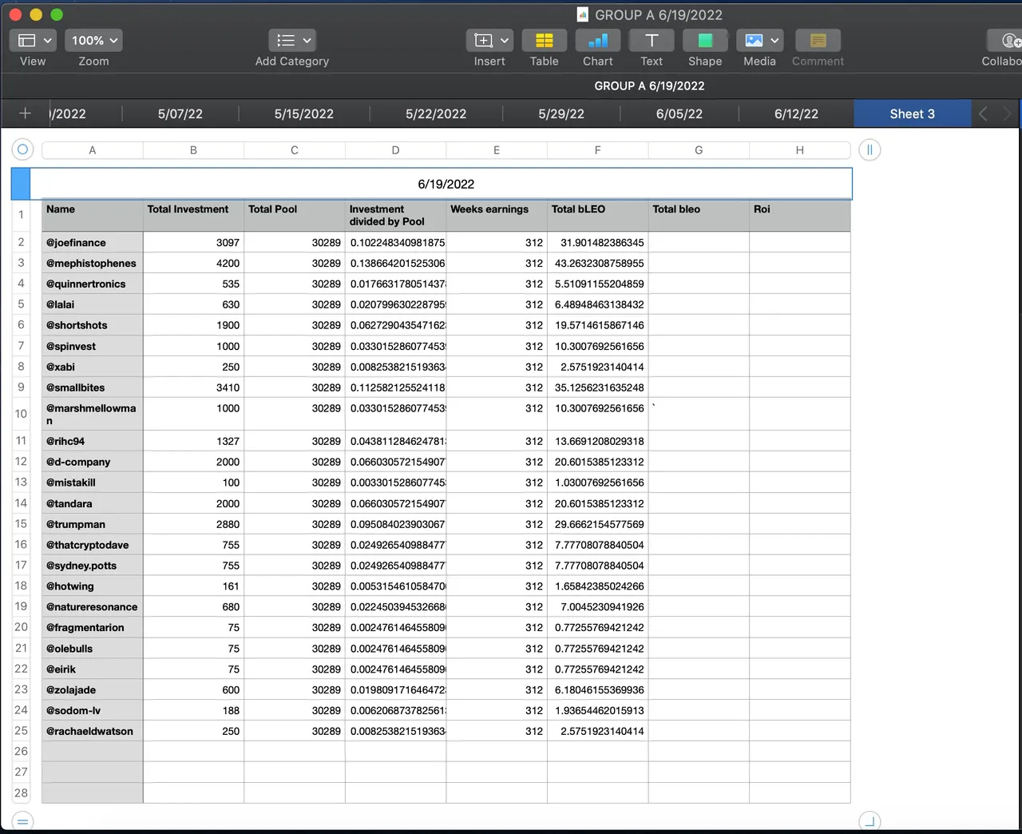Add a new sheet with plus button
Screen dimensions: 1022x834
(x=25, y=113)
